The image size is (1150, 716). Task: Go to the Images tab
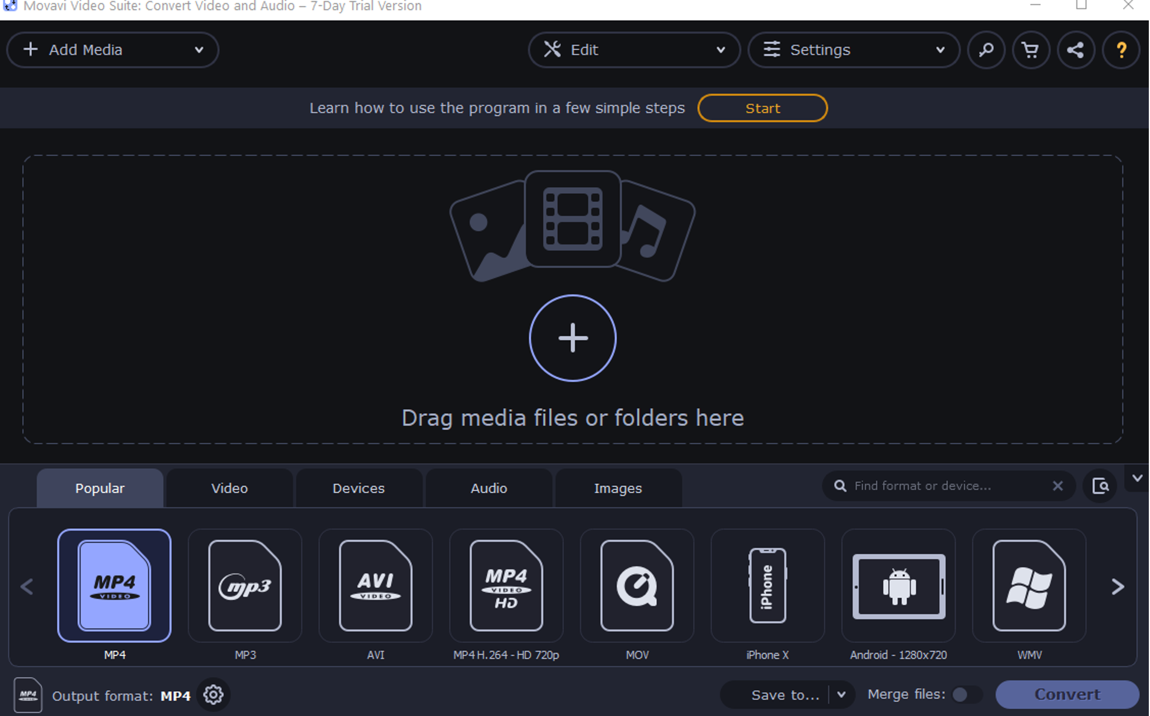tap(617, 488)
